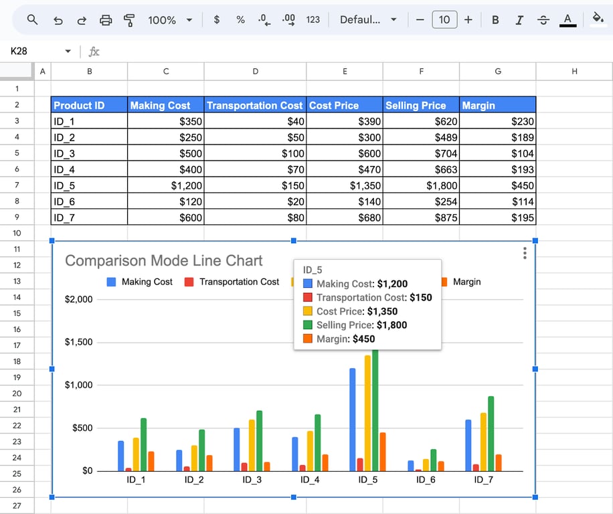This screenshot has height=514, width=613.
Task: Click the Product ID header cell
Action: pos(89,105)
